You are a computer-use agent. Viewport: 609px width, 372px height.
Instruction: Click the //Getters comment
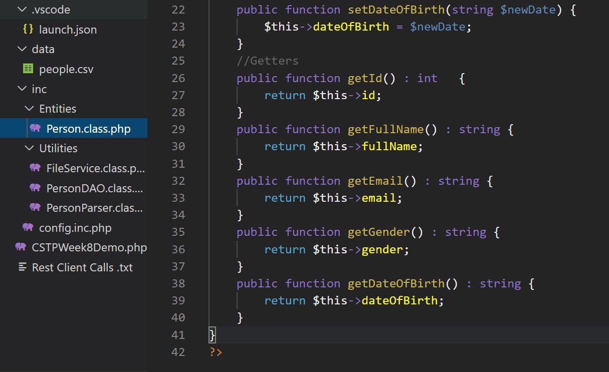(268, 61)
